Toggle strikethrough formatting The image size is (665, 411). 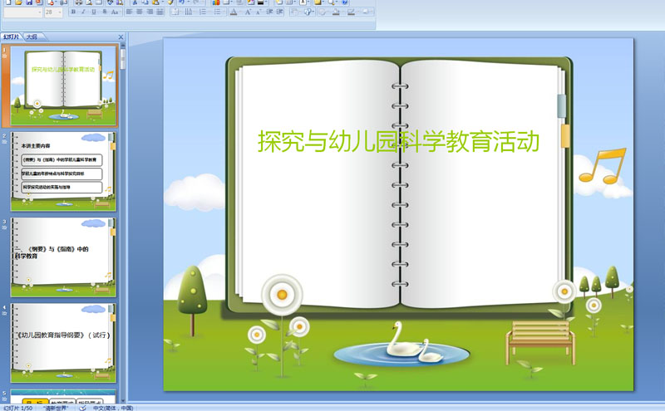[x=105, y=12]
